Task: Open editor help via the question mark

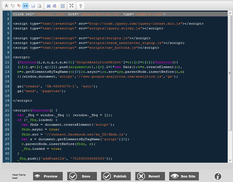Action: click(80, 6)
